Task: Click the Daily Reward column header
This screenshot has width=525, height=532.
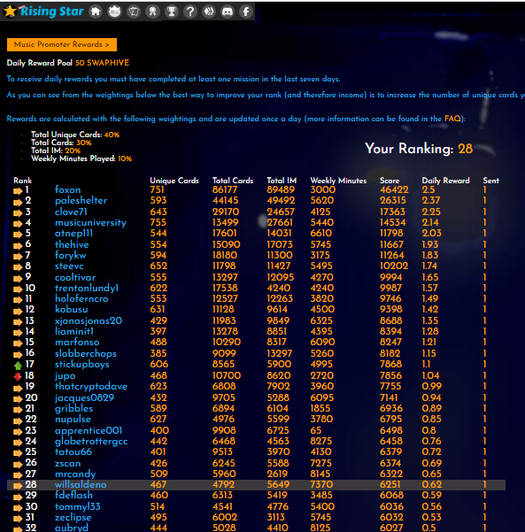Action: [445, 181]
